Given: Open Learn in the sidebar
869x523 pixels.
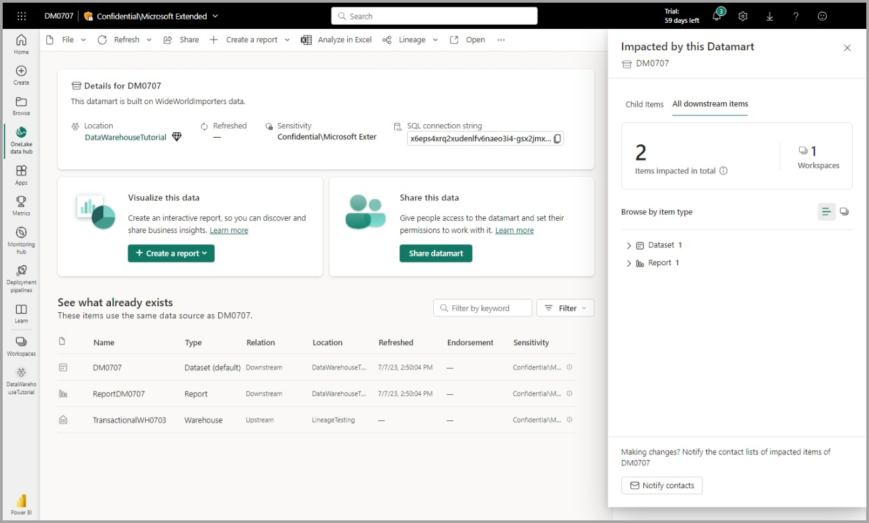Looking at the screenshot, I should (21, 314).
